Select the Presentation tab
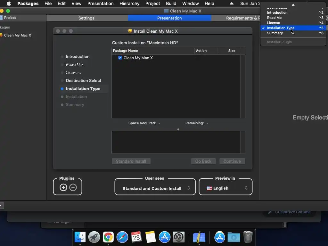328x246 pixels. [x=169, y=18]
